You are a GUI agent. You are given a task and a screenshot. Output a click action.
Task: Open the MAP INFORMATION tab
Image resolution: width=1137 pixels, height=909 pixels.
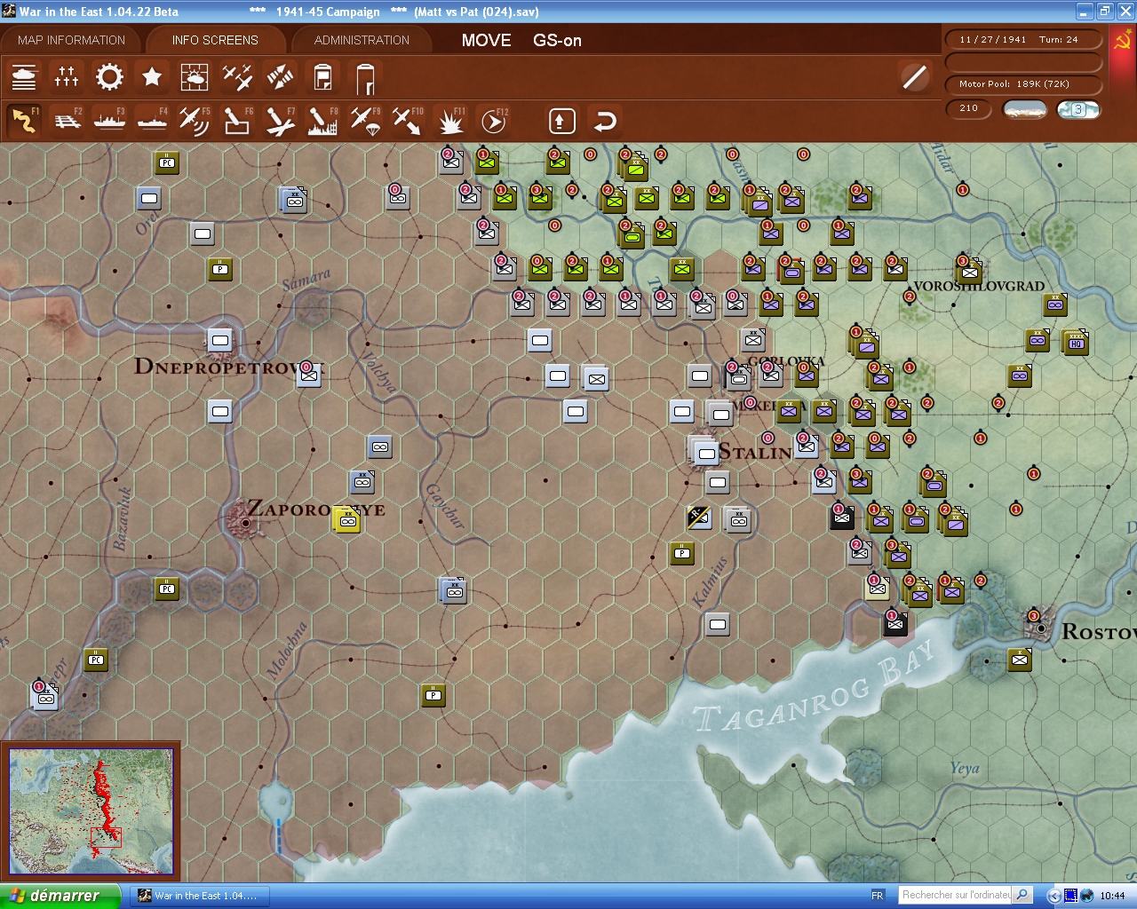pos(71,40)
